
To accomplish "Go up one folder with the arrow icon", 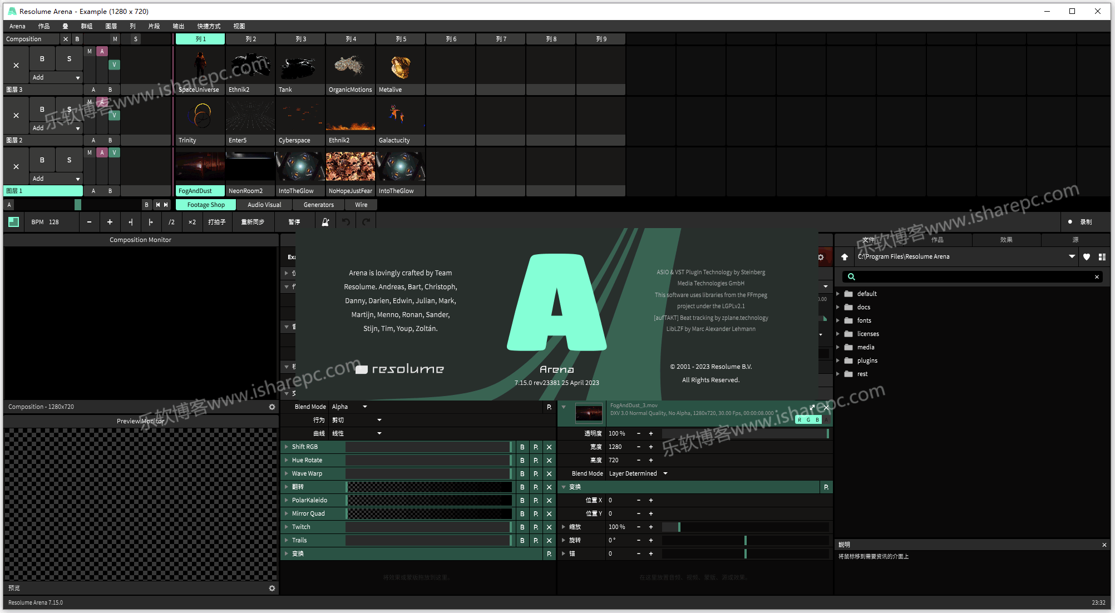I will pos(845,257).
